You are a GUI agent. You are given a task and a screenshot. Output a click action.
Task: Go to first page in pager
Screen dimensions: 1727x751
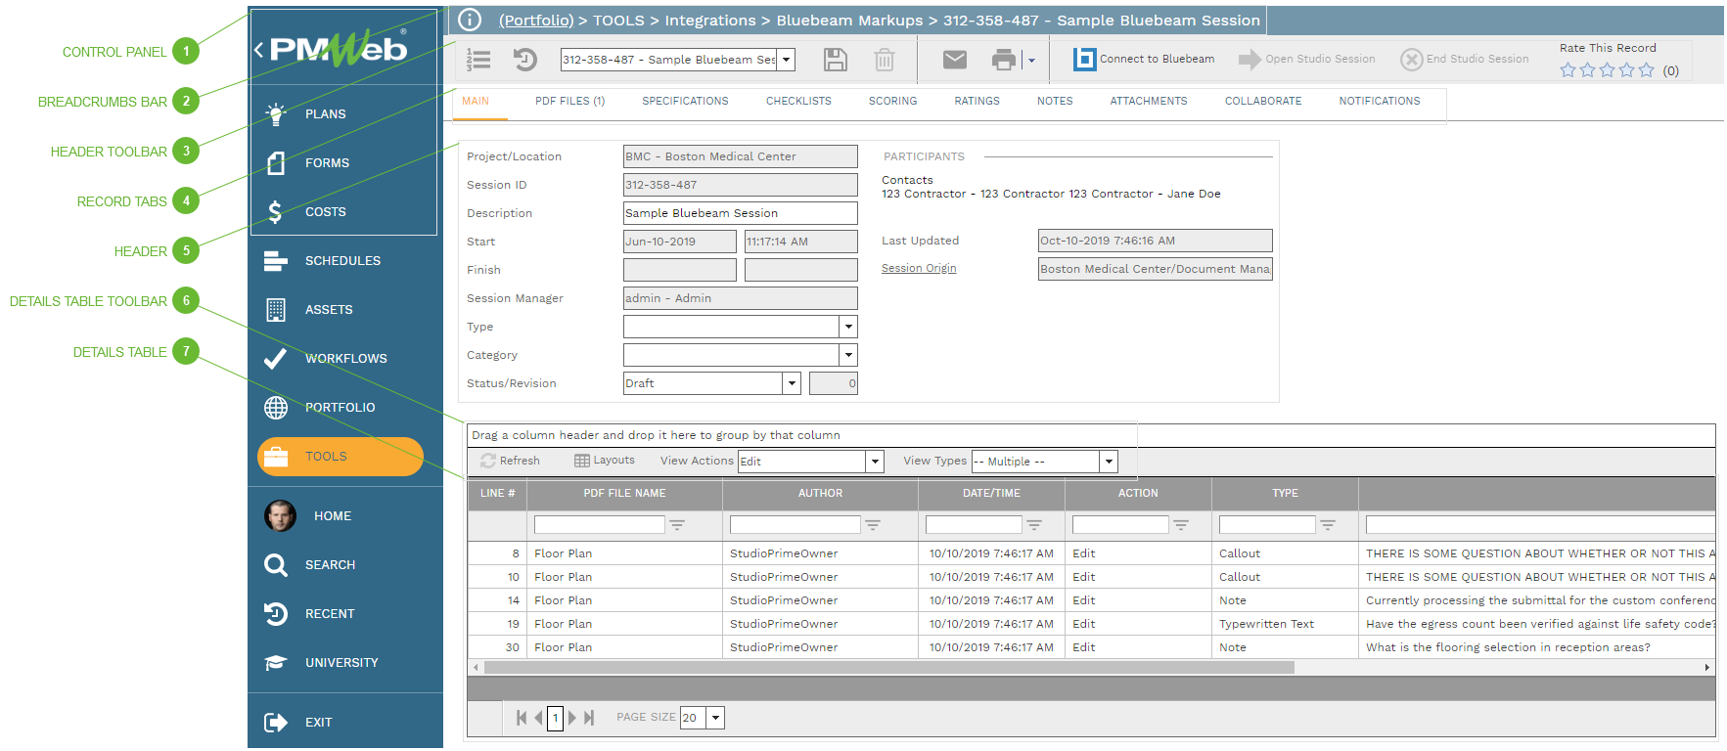[522, 718]
